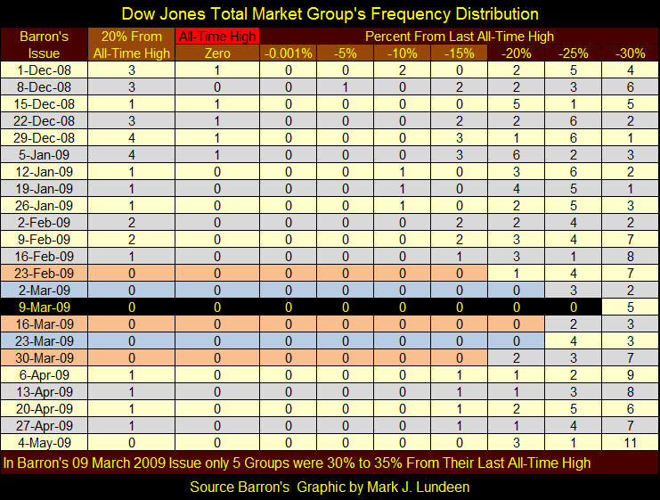Click the '-20%' value '3' in 4-May-09 row
Image resolution: width=660 pixels, height=500 pixels.
517,443
